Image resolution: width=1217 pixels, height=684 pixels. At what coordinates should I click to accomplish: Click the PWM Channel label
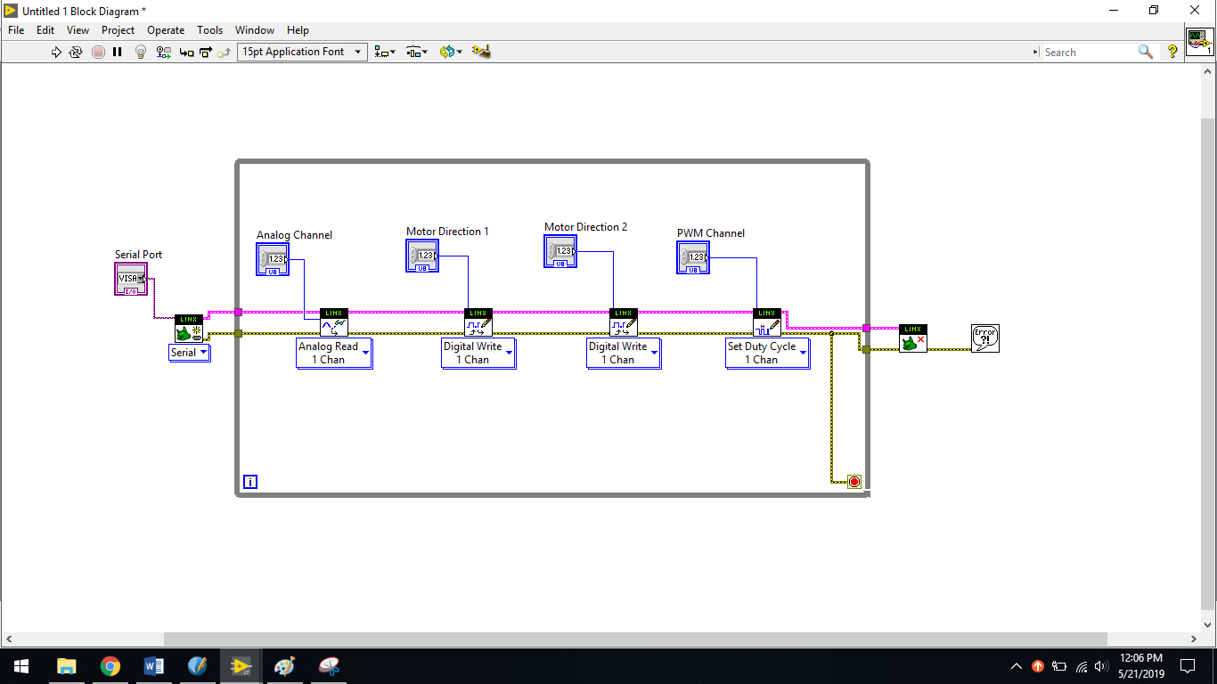pos(710,233)
